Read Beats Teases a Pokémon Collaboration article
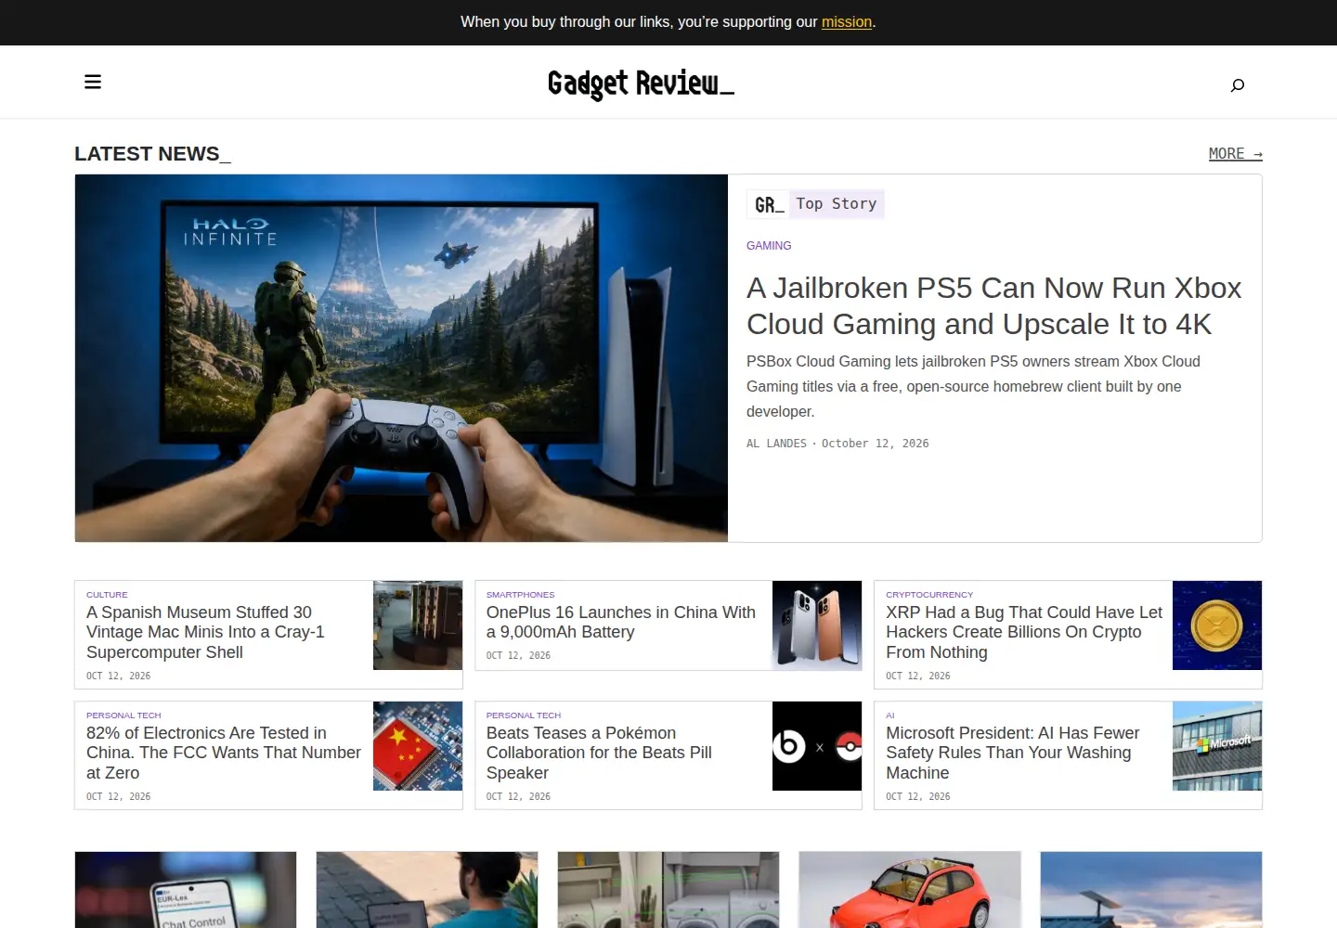The image size is (1337, 928). (x=599, y=753)
